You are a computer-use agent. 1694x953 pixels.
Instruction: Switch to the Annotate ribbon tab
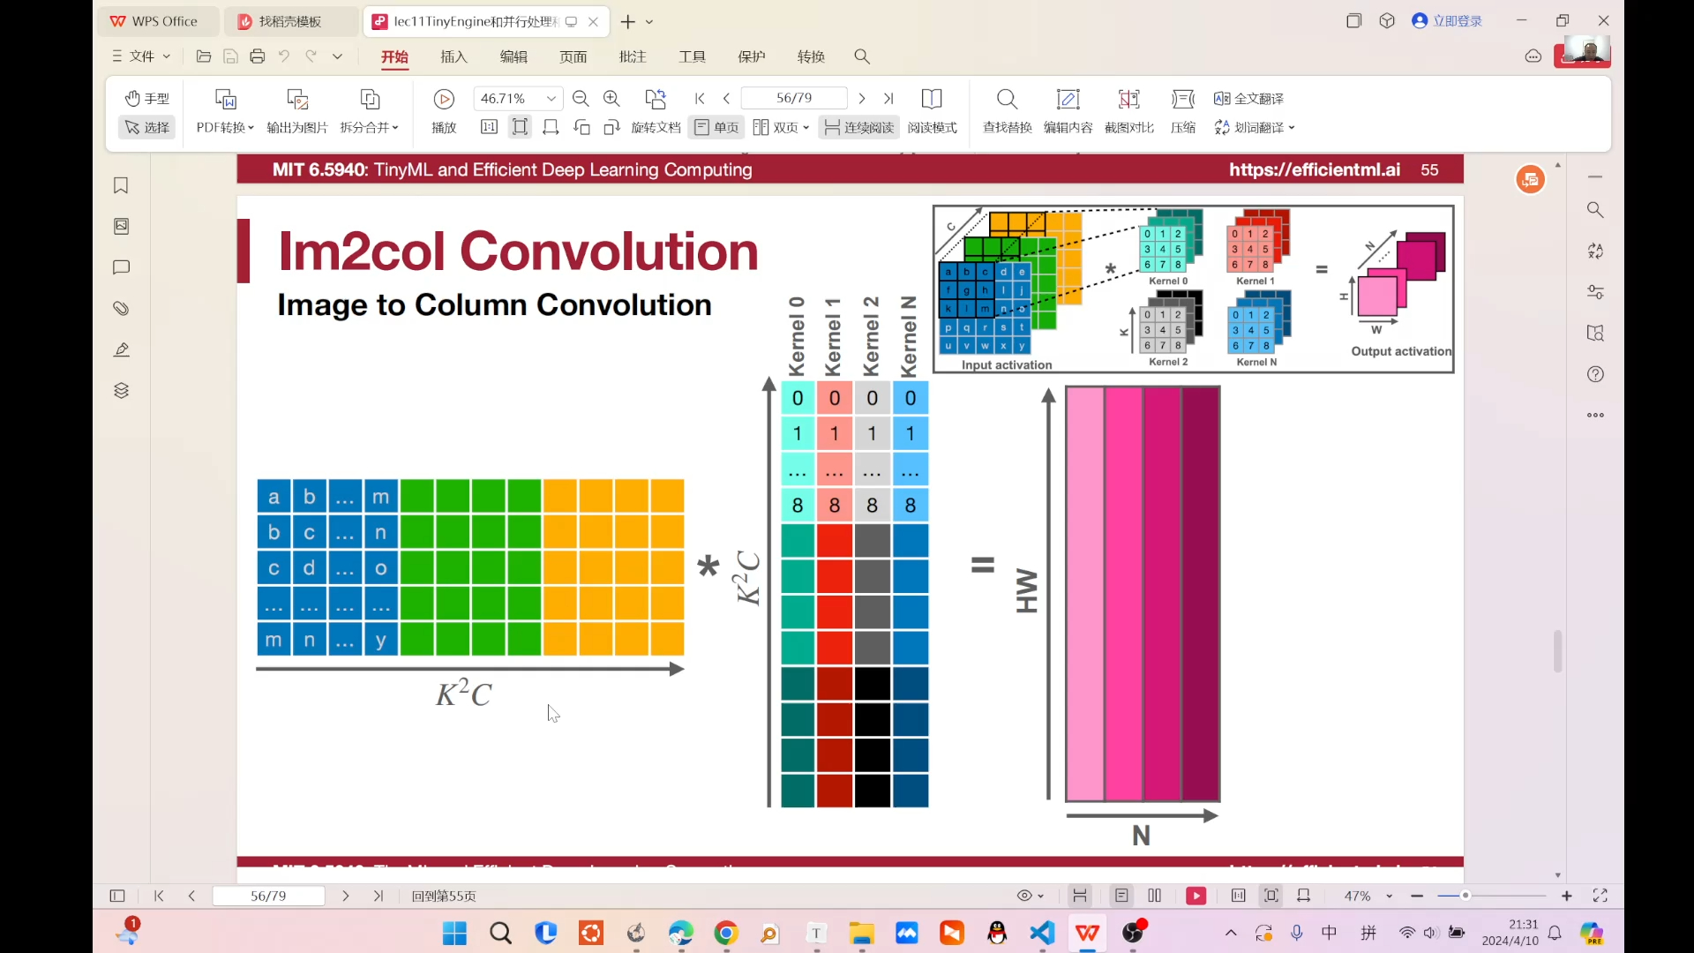point(633,56)
